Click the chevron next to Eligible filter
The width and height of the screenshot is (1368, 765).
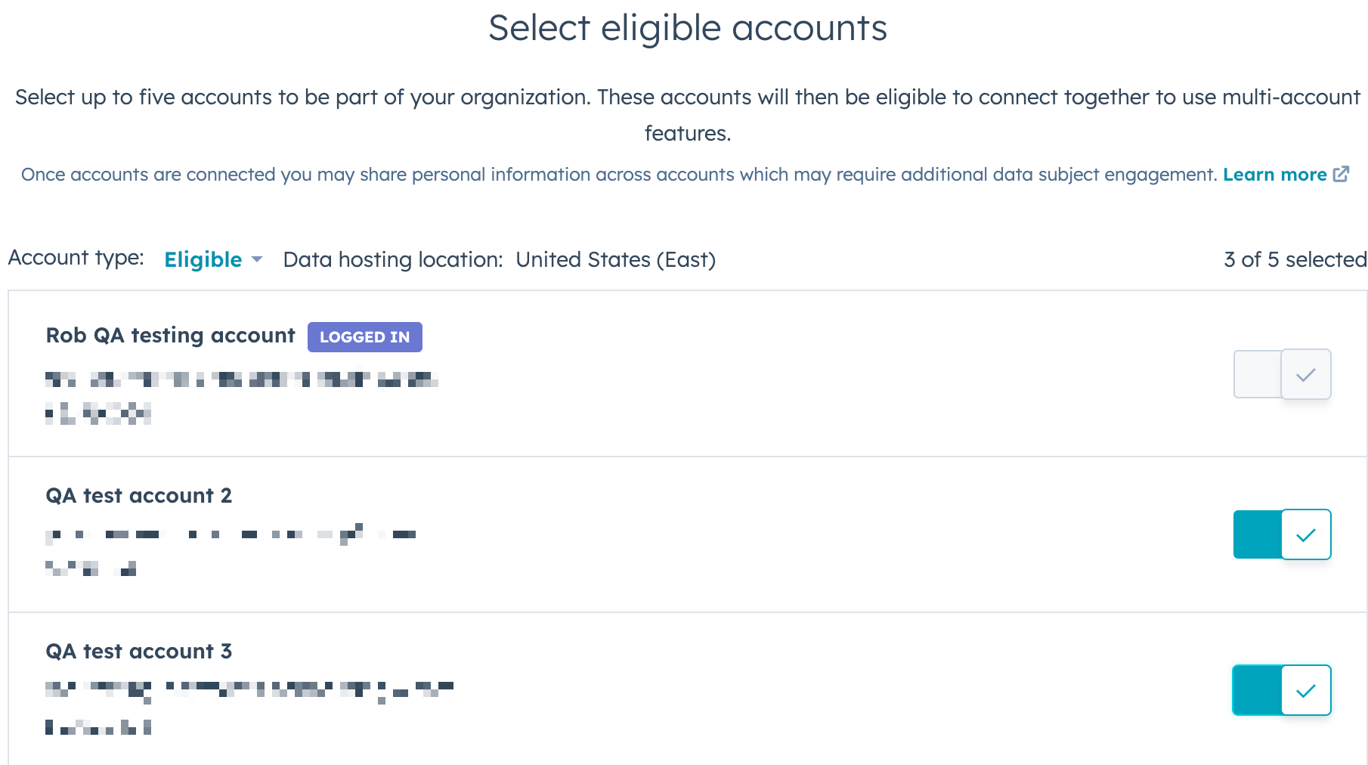coord(256,259)
